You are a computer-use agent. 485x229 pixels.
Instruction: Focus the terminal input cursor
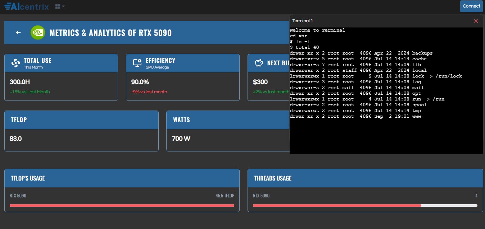[x=292, y=128]
